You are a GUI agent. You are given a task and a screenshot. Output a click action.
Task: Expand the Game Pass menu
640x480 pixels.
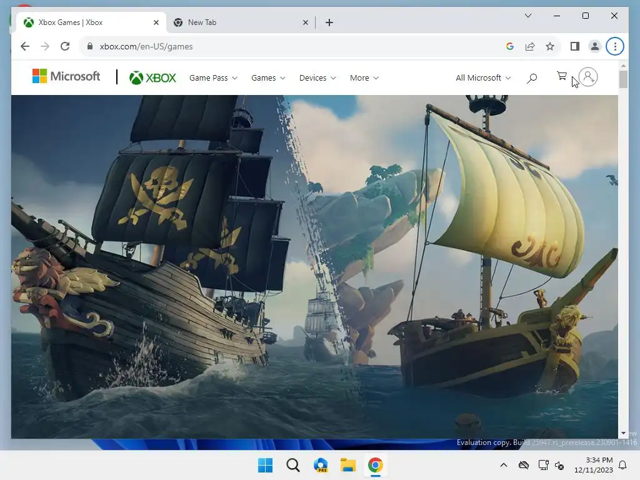[213, 78]
